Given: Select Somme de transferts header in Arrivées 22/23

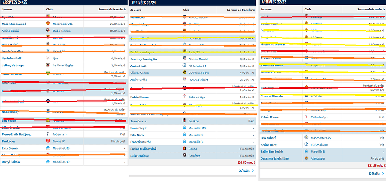Looking at the screenshot, I should 371,9.
